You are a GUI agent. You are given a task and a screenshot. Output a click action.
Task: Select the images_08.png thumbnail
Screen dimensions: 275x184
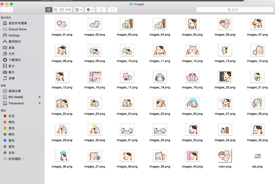coord(62,50)
